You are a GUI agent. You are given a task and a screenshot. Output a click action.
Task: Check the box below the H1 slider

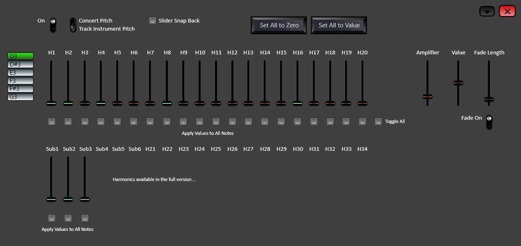[x=52, y=121]
